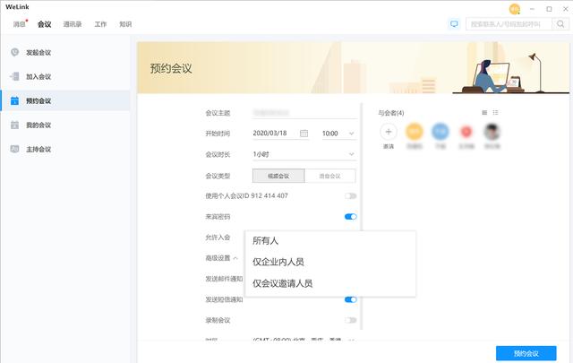573x363 pixels.
Task: Click the join icon next to 加入会议
Action: pyautogui.click(x=14, y=76)
